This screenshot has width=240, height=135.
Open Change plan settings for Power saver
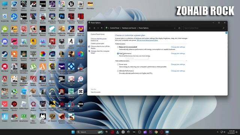click(x=178, y=64)
